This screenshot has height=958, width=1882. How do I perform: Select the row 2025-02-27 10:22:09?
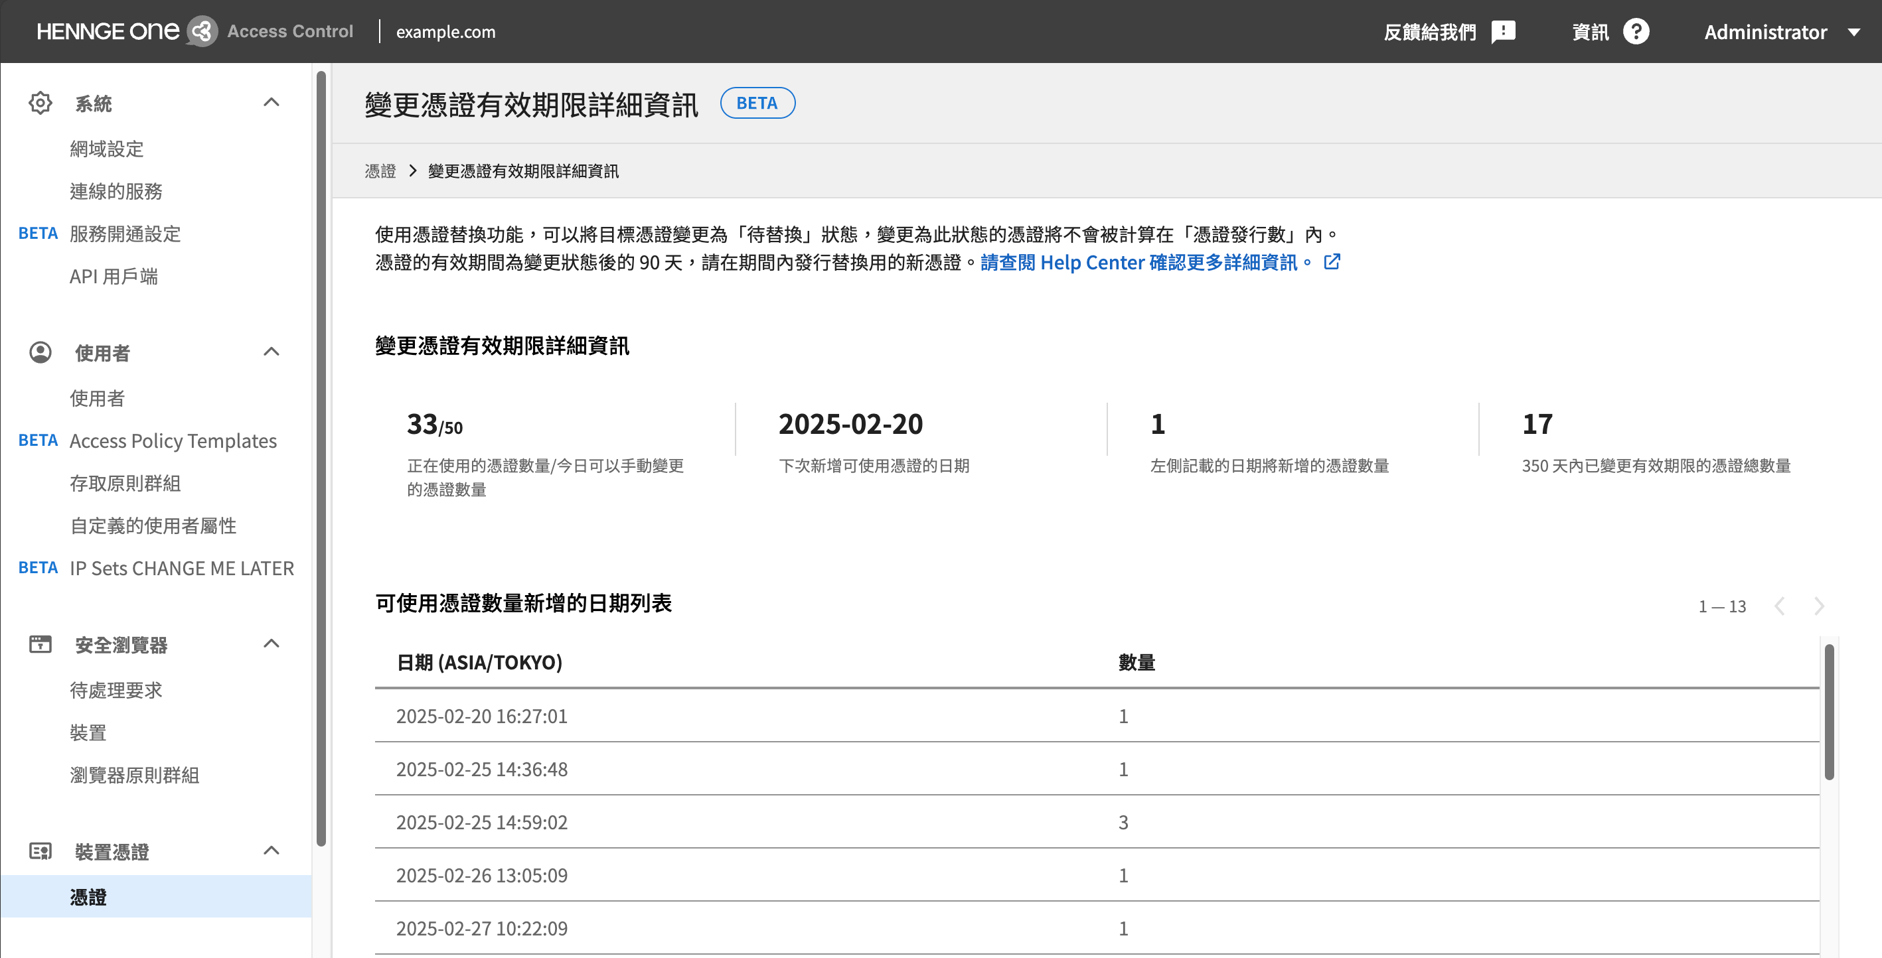(1097, 928)
